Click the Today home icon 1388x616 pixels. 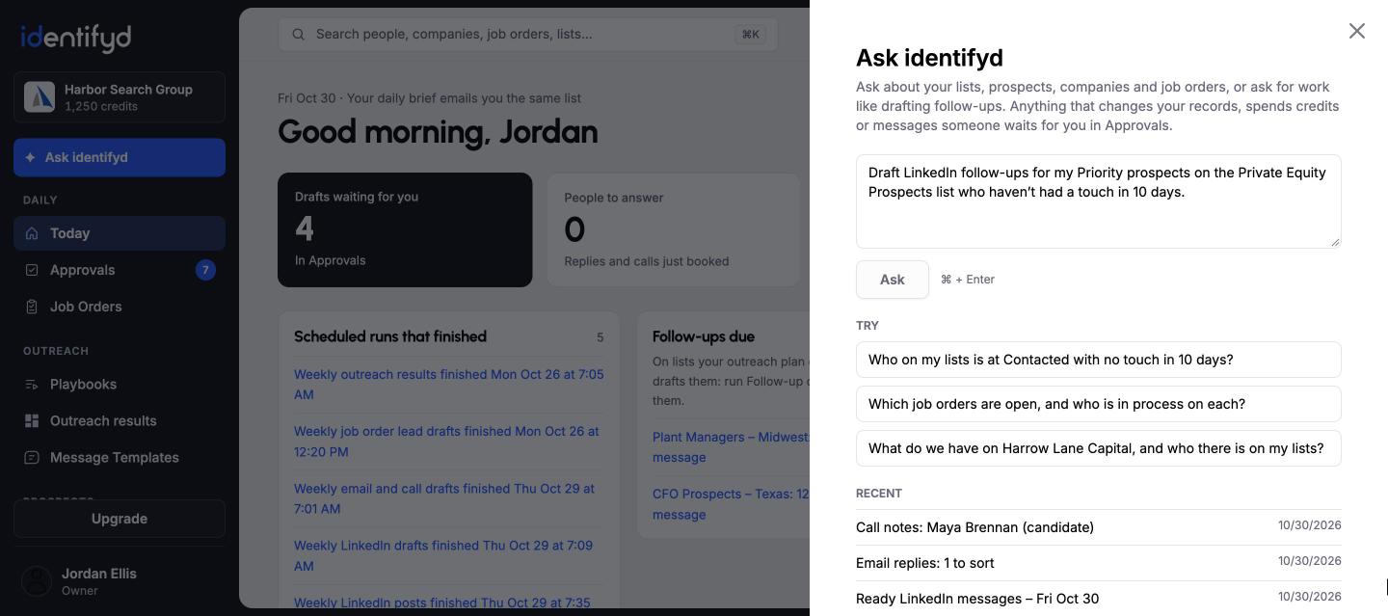pos(32,233)
